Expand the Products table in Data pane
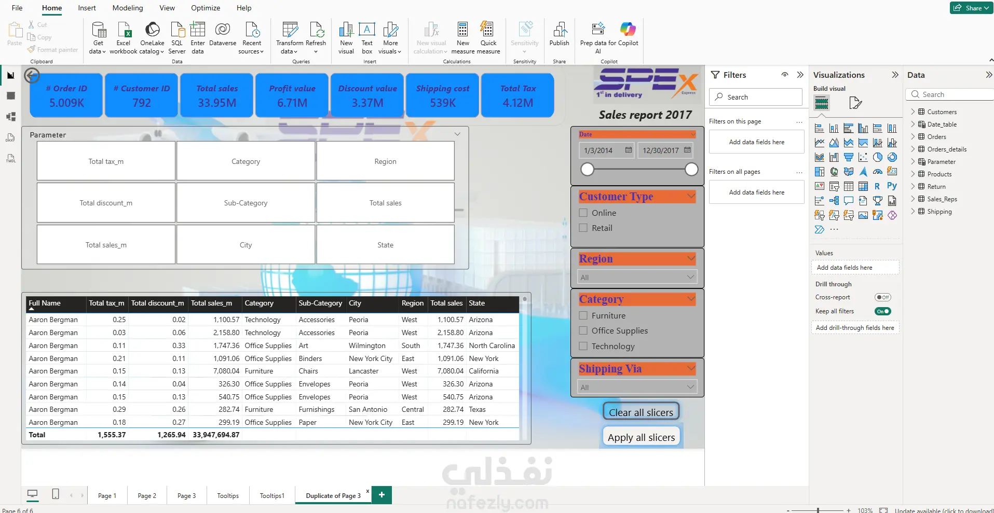The width and height of the screenshot is (994, 513). 913,174
